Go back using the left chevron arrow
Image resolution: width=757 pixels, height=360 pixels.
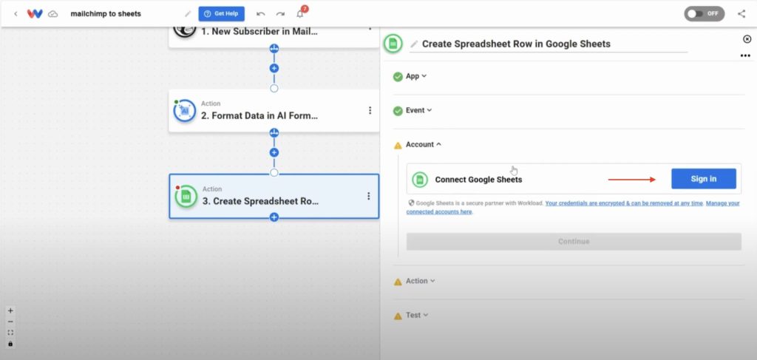16,14
